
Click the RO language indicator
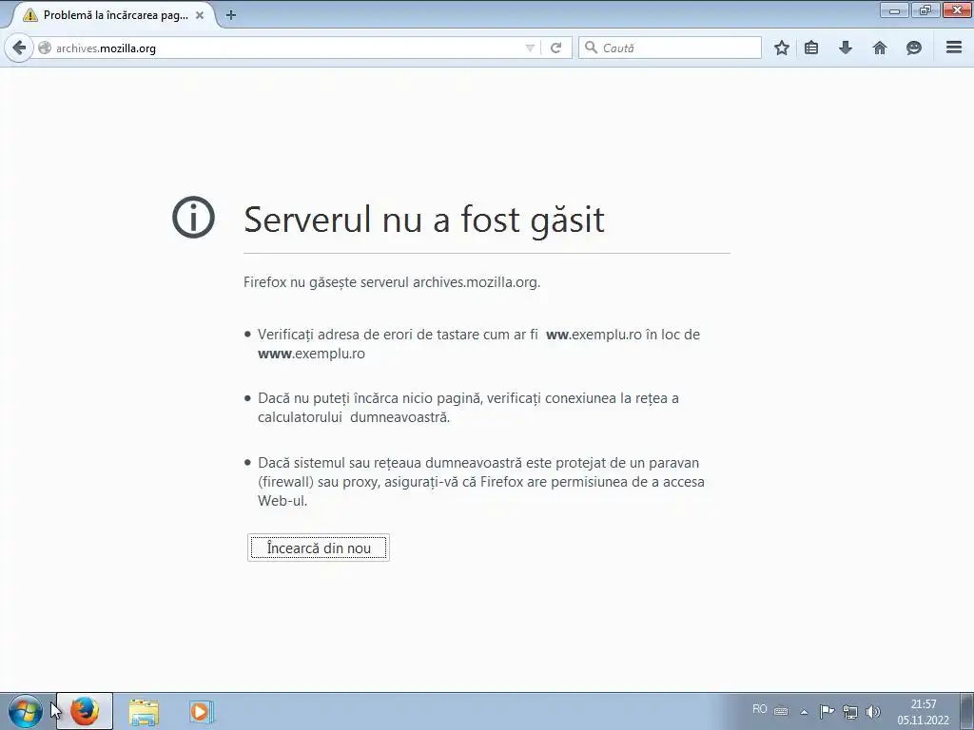(760, 709)
